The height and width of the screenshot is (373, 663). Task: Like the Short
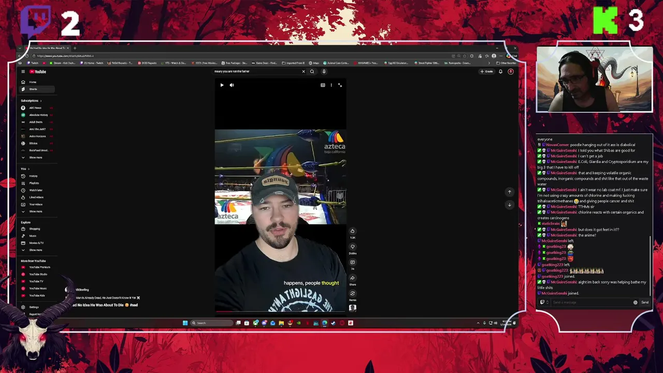tap(352, 231)
